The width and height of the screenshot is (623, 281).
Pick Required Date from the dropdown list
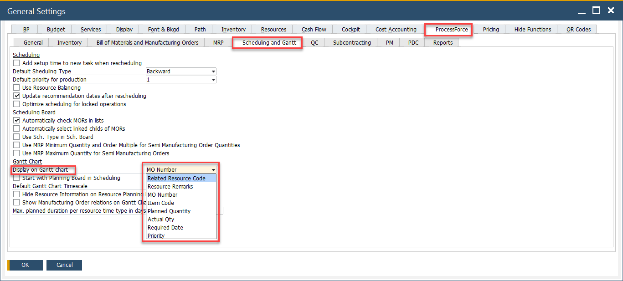(x=165, y=228)
